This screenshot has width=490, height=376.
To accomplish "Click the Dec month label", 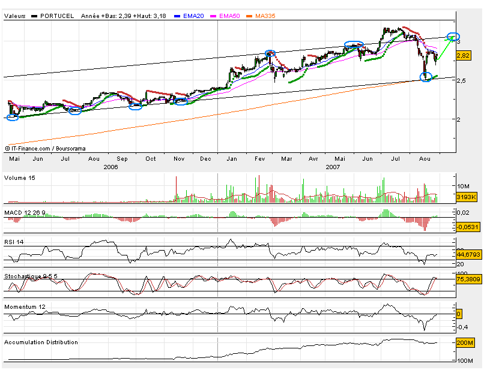I will [x=205, y=158].
